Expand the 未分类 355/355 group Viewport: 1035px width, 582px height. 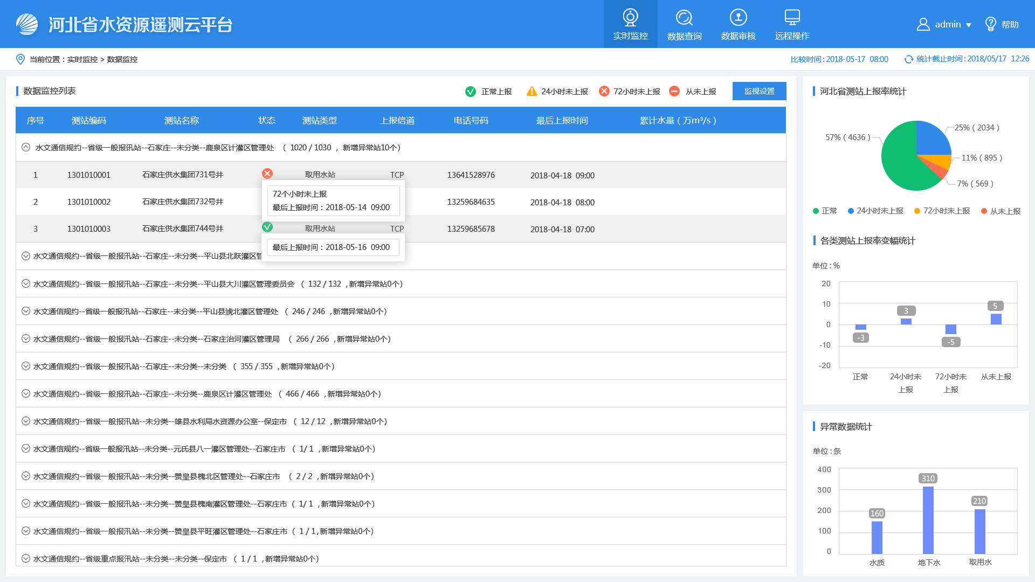click(x=25, y=366)
